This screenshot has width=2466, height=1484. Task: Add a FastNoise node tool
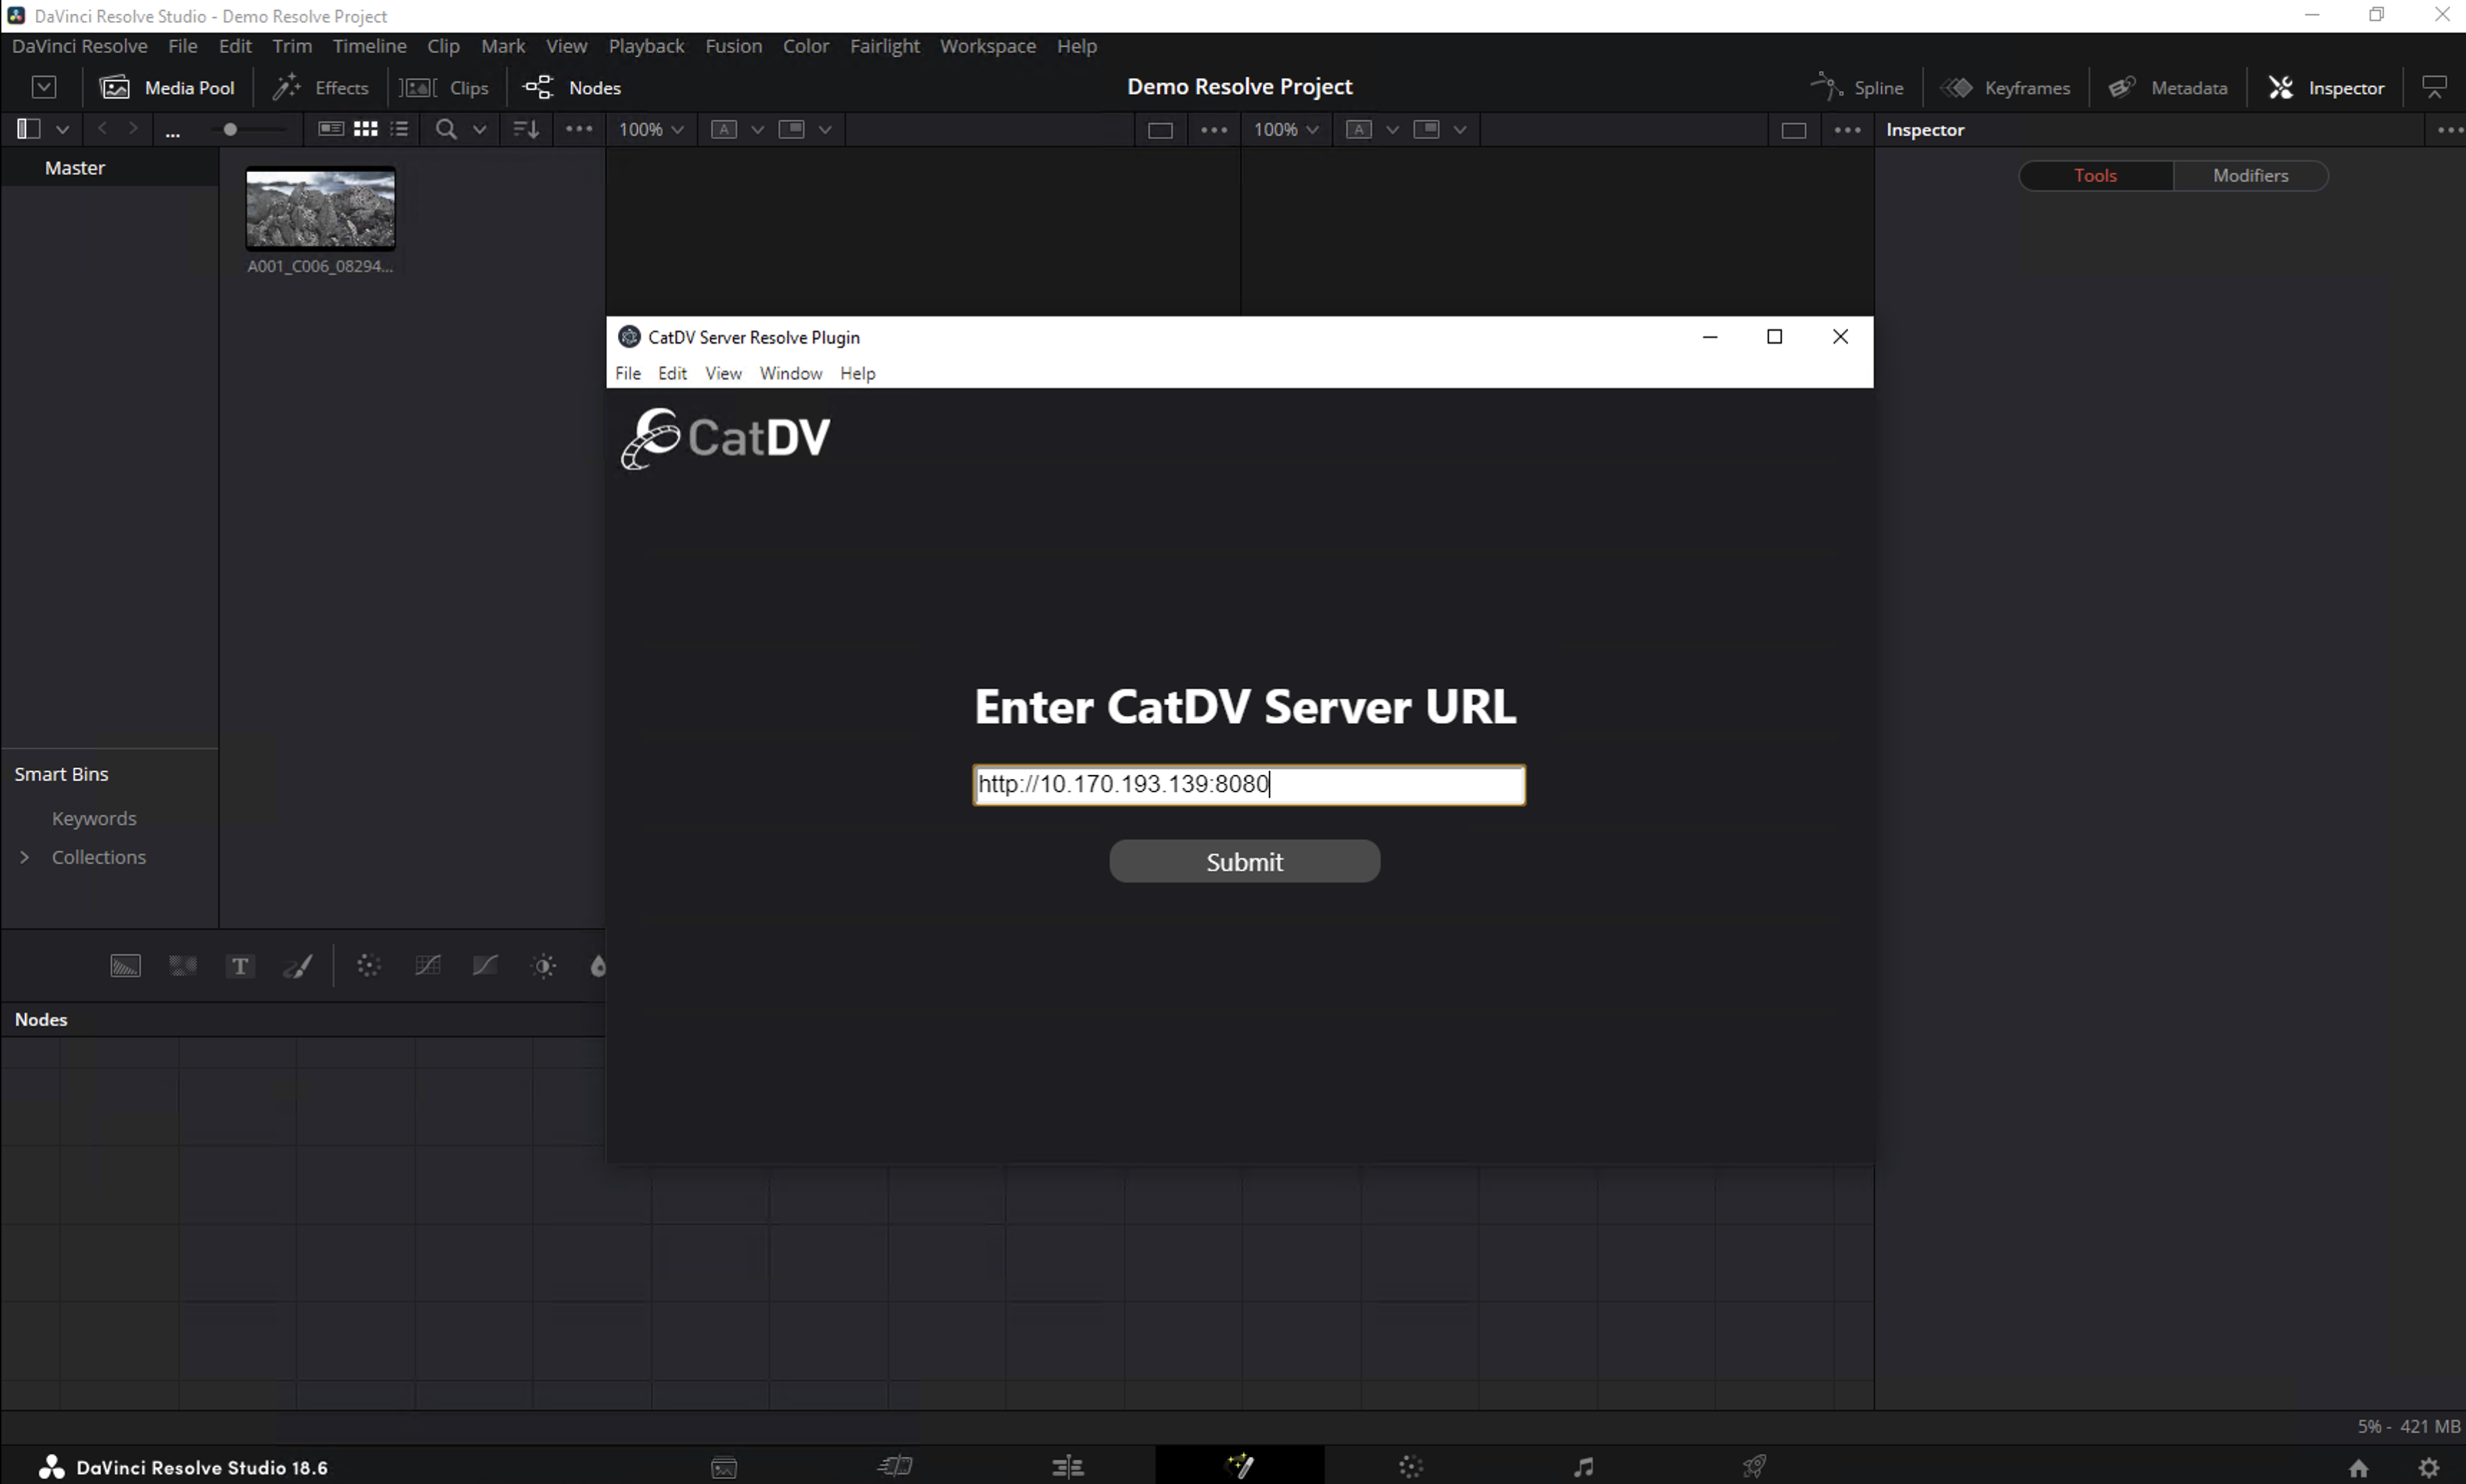click(x=183, y=966)
